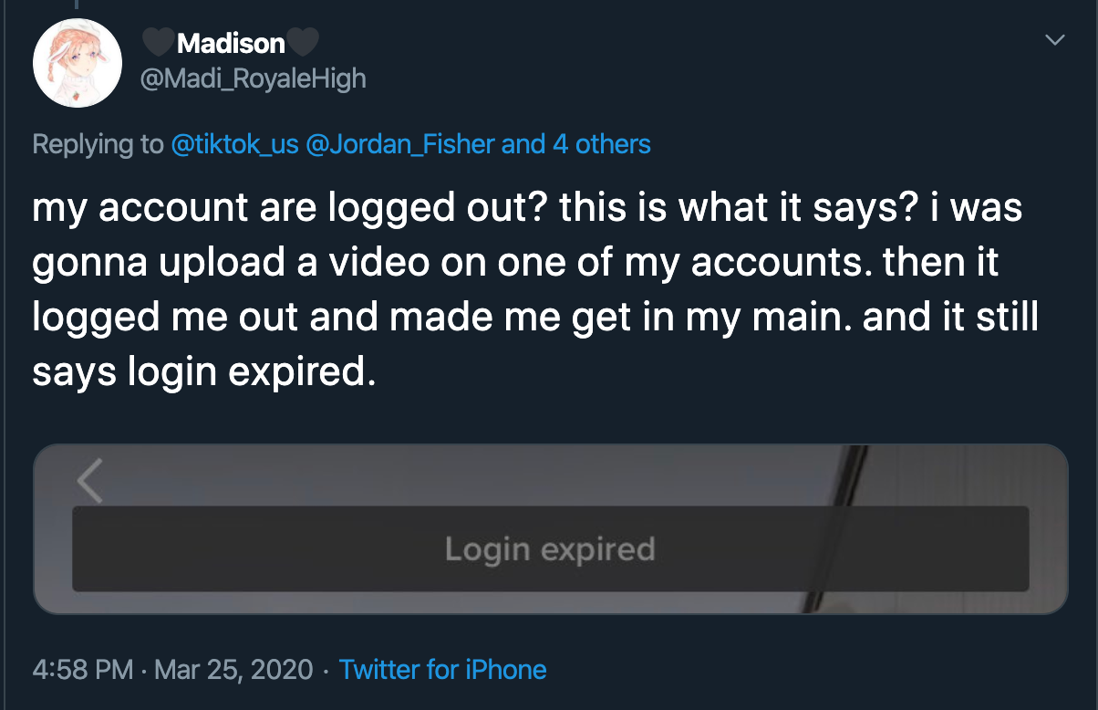Click the heart emoji in the display name
Image resolution: width=1098 pixels, height=710 pixels.
160,42
